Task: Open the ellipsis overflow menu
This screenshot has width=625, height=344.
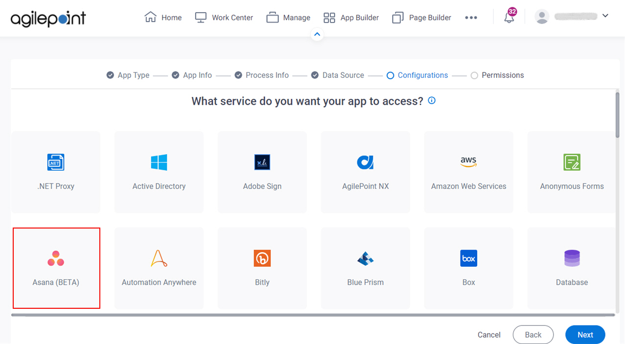Action: tap(471, 17)
